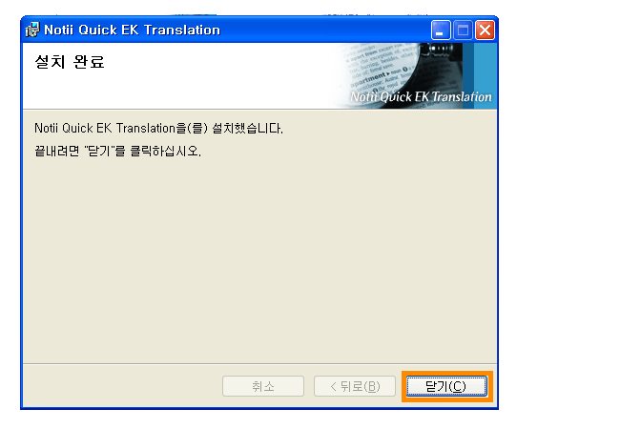This screenshot has height=429, width=620.
Task: Close window with the red X button
Action: (x=485, y=30)
